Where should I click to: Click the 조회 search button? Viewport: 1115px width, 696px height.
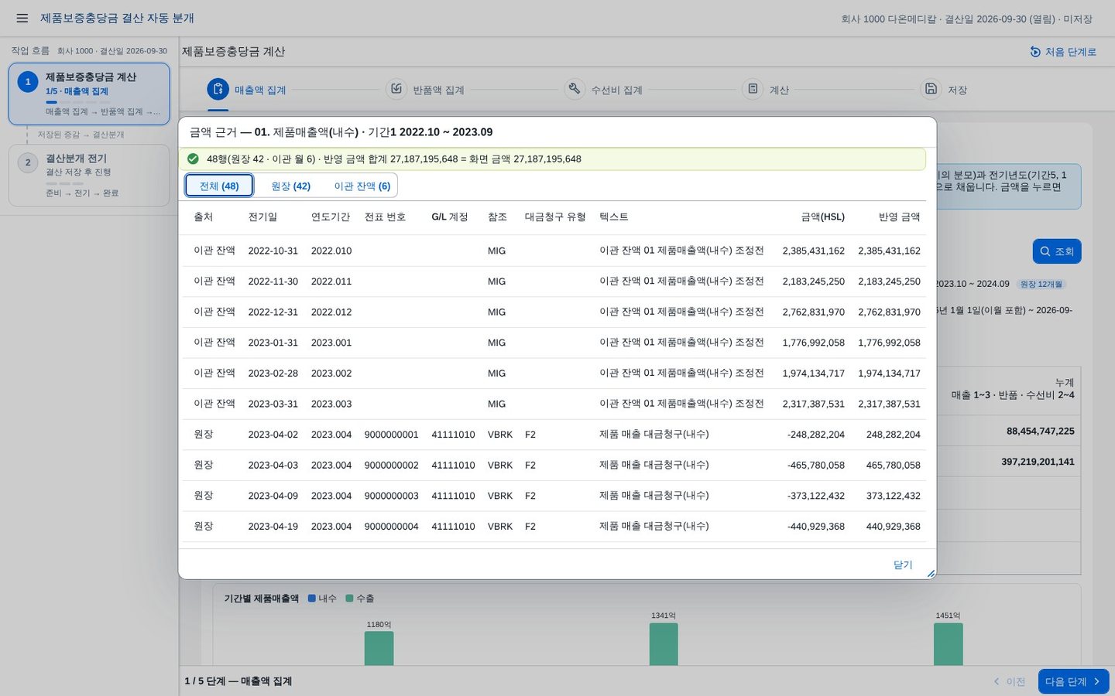click(1057, 251)
